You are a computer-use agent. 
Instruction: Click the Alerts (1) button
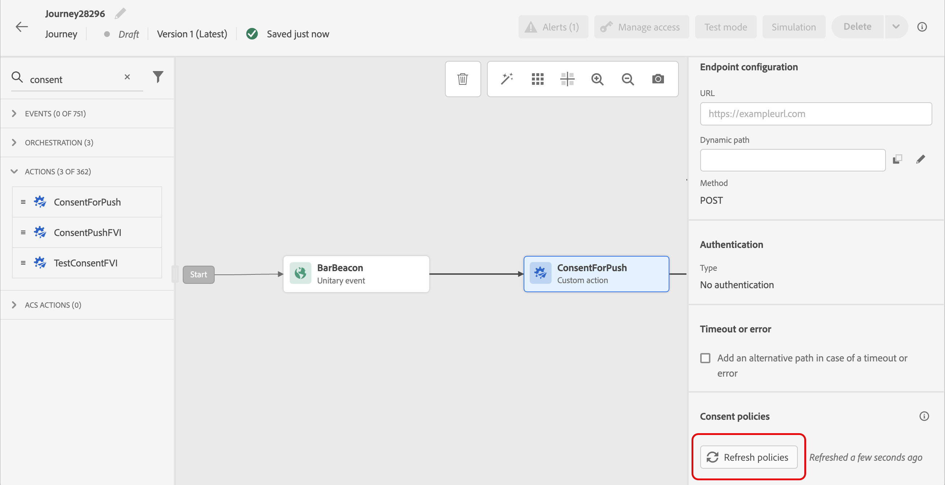pos(553,27)
